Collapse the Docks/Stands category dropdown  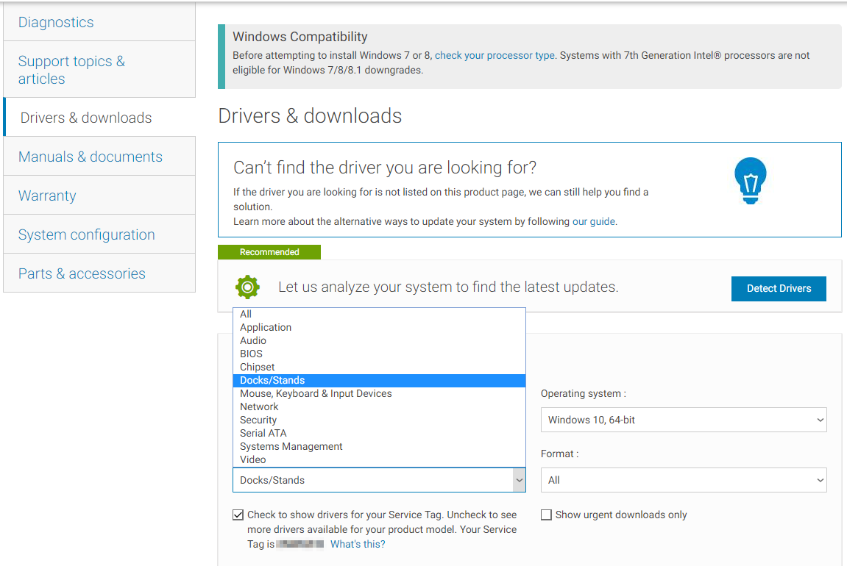click(379, 480)
